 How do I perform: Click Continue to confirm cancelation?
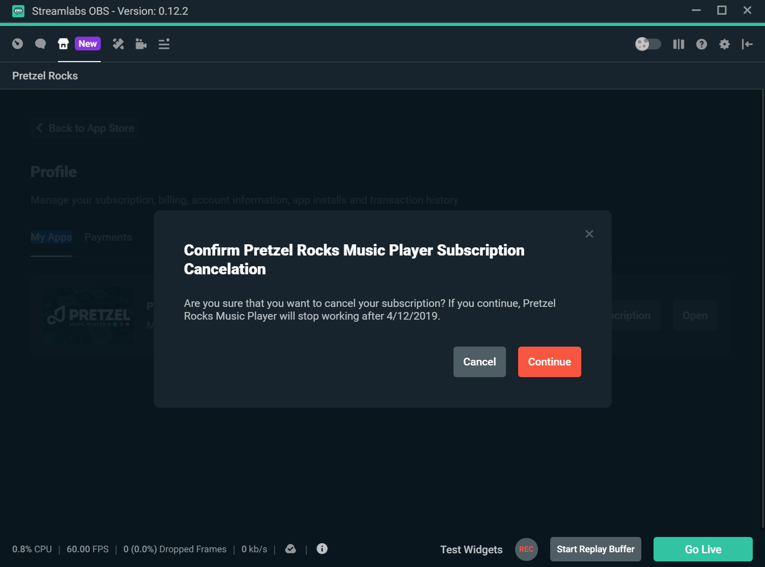point(550,362)
